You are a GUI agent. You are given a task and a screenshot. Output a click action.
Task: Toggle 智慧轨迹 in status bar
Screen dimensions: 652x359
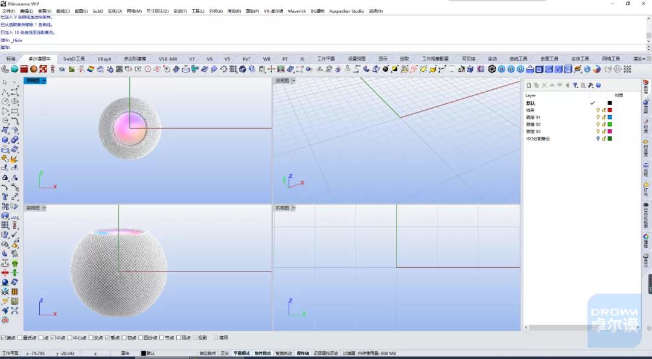(x=284, y=353)
